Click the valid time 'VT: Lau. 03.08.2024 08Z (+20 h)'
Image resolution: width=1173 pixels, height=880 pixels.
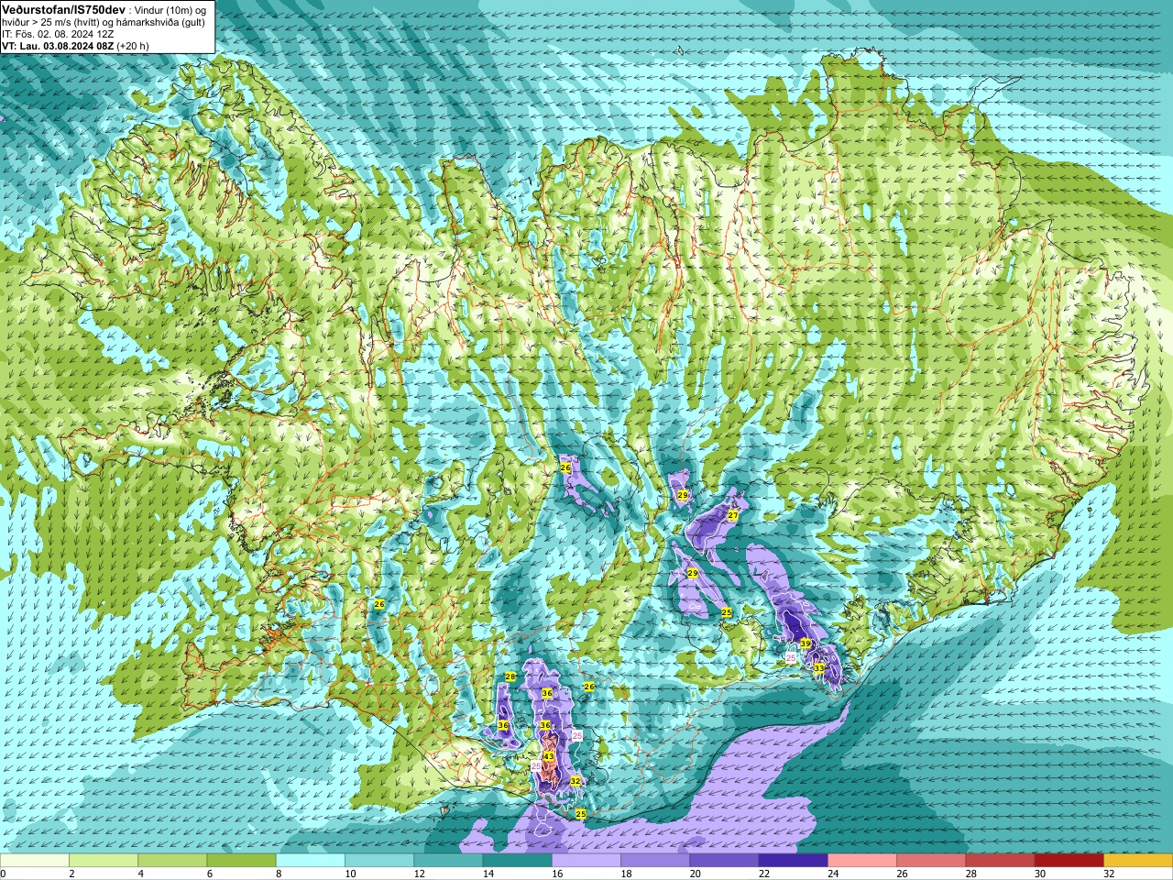click(x=75, y=46)
